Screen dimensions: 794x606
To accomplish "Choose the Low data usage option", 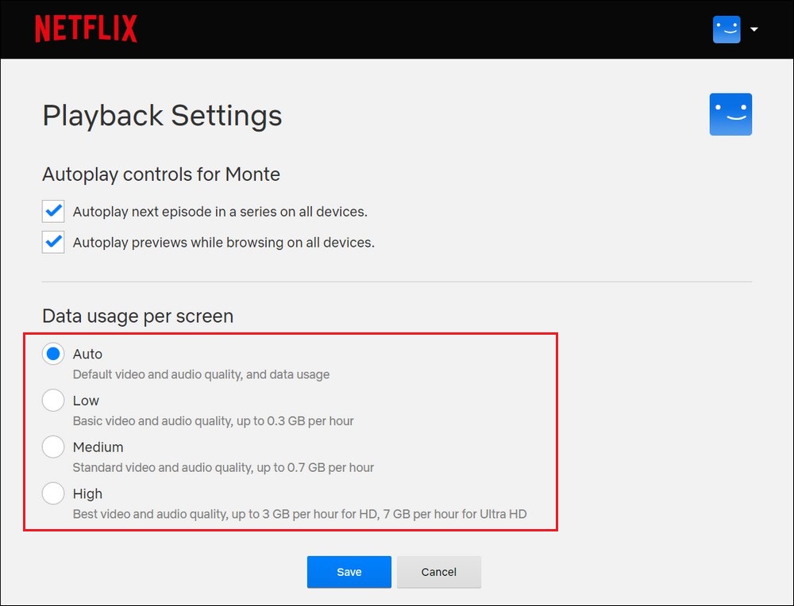I will point(52,401).
